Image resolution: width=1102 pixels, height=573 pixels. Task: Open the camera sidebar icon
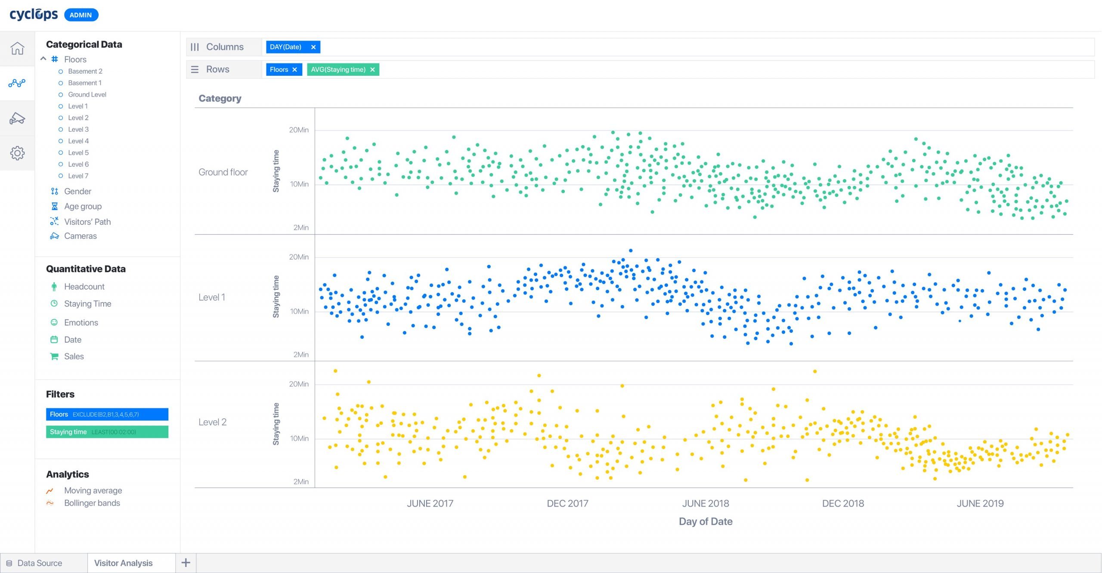coord(17,118)
